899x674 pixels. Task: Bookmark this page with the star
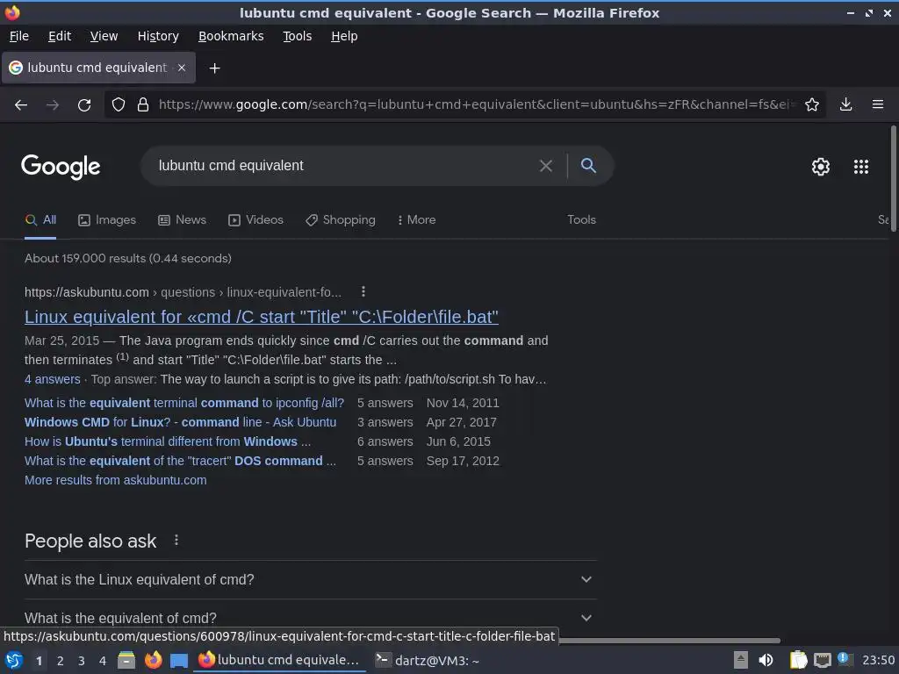[812, 104]
